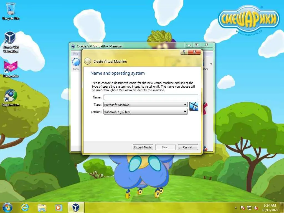
Task: Launch Internet Explorer from taskbar
Action: pyautogui.click(x=24, y=207)
